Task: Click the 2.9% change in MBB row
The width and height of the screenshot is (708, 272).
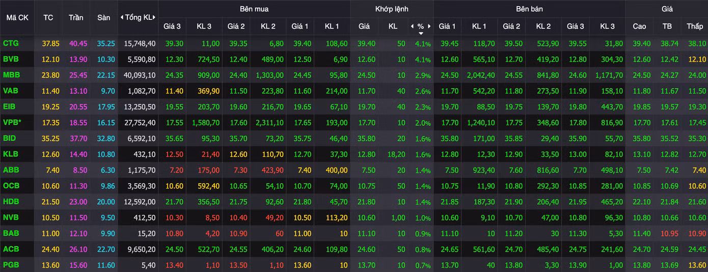Action: pyautogui.click(x=423, y=75)
